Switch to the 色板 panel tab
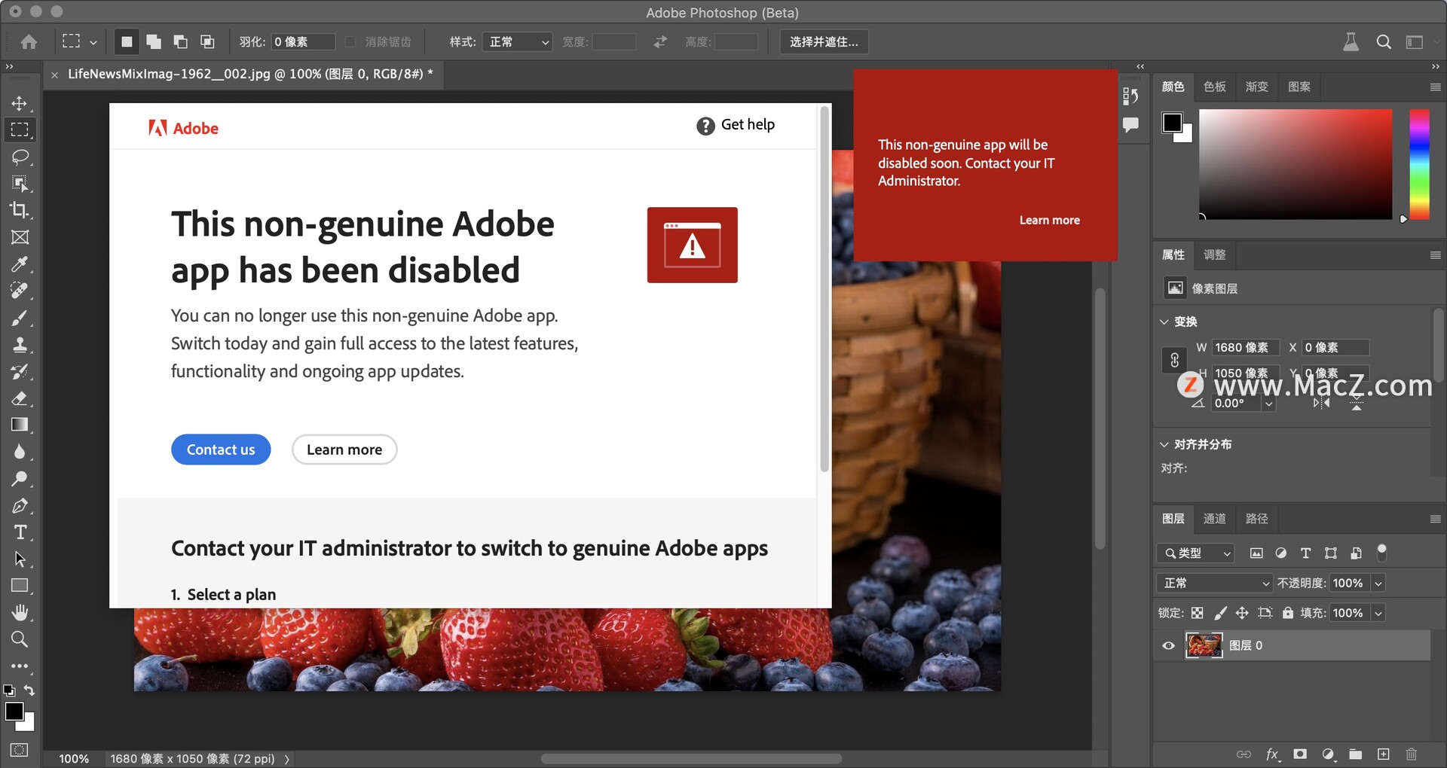 (1213, 87)
